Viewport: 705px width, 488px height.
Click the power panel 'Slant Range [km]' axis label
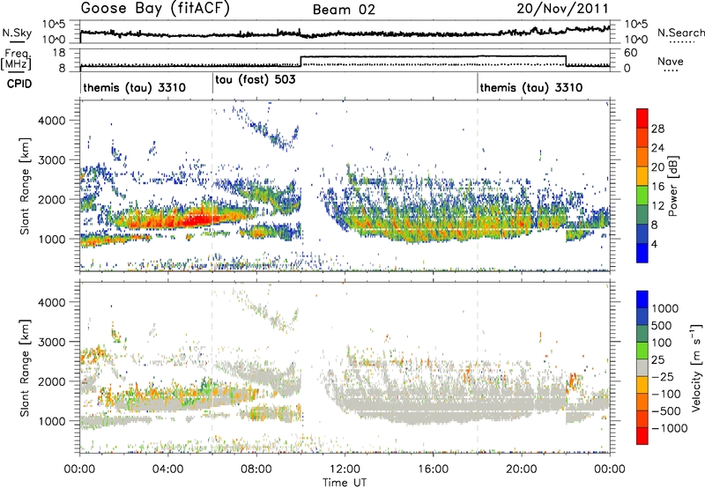(26, 186)
